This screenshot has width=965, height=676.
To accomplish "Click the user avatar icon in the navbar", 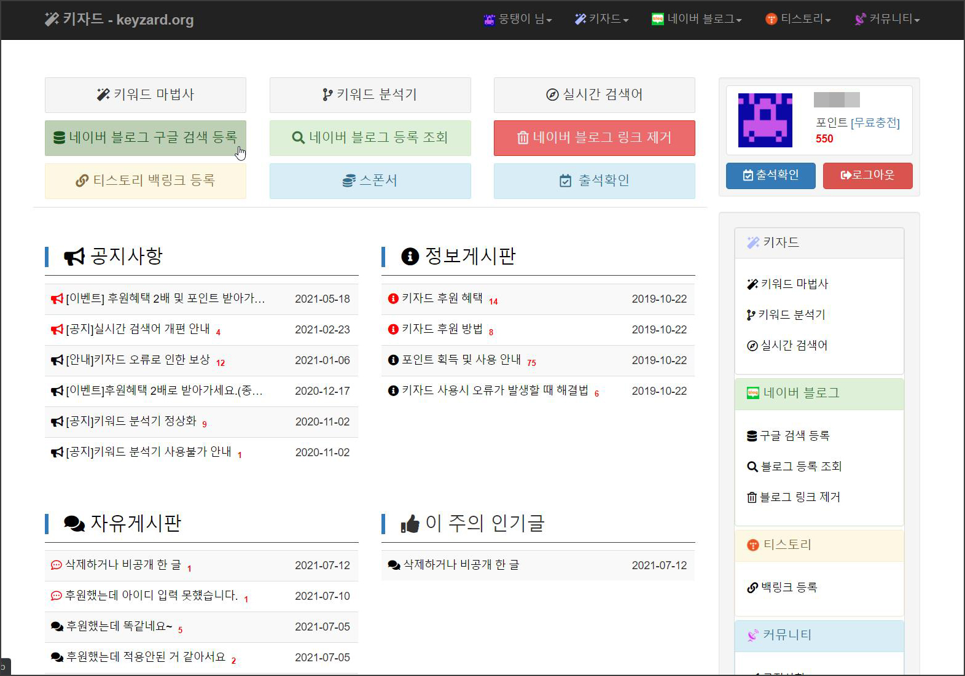I will coord(490,20).
